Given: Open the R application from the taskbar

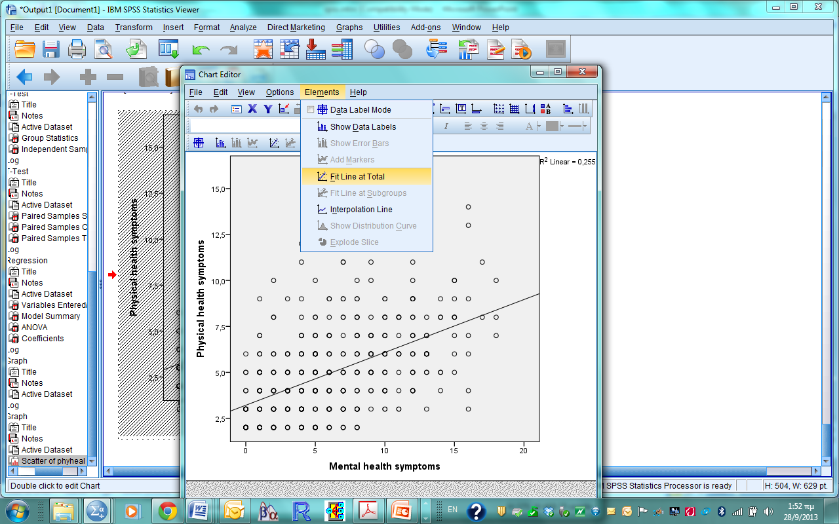Looking at the screenshot, I should 302,510.
